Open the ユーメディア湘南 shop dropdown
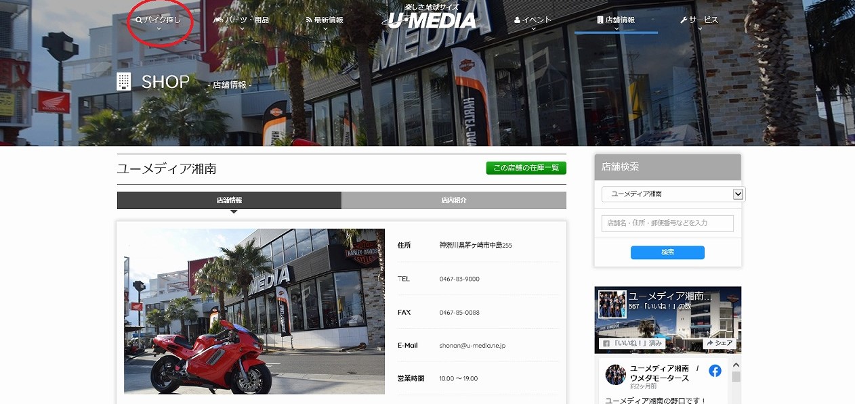855x404 pixels. tap(673, 194)
